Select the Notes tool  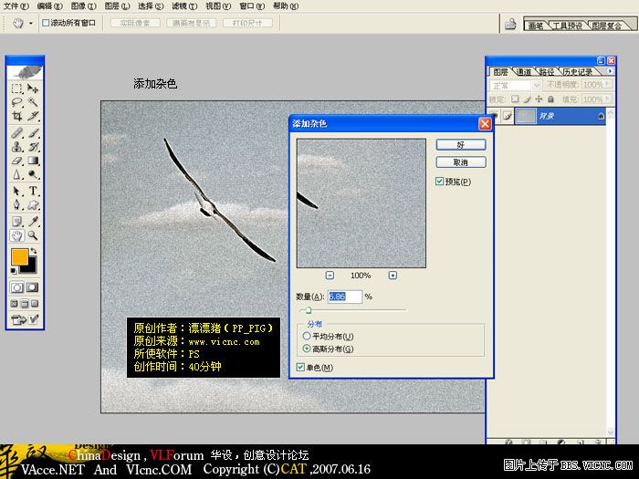click(16, 222)
